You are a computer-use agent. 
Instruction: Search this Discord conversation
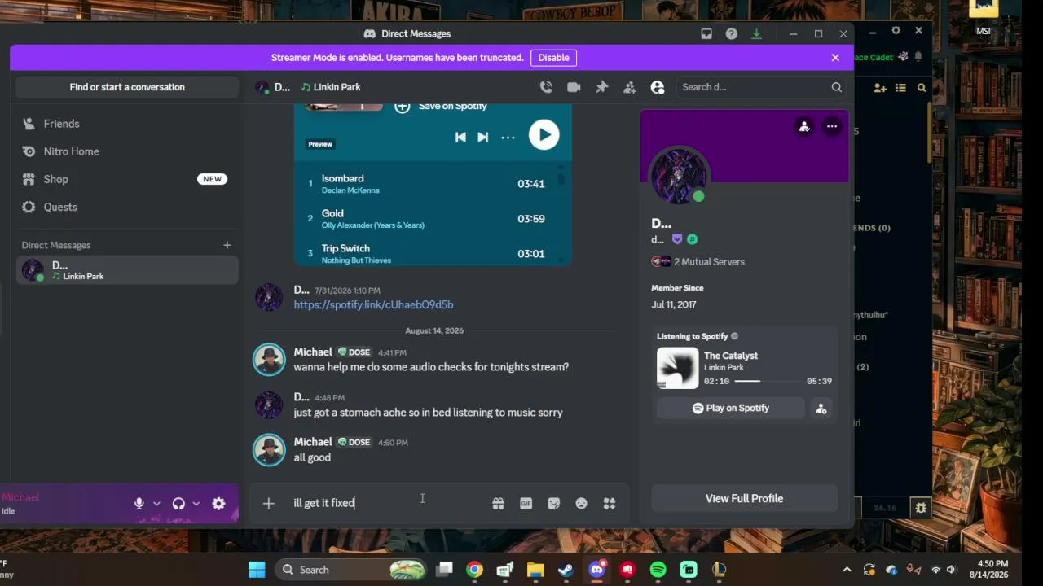(x=761, y=87)
